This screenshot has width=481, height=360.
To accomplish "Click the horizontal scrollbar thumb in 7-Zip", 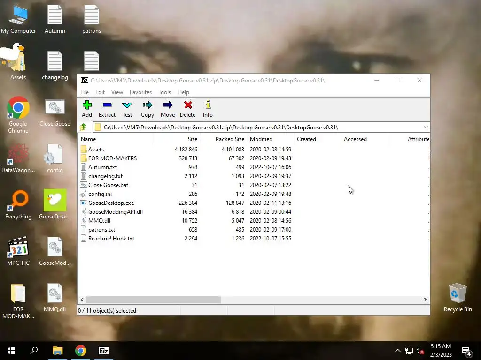I will click(153, 300).
